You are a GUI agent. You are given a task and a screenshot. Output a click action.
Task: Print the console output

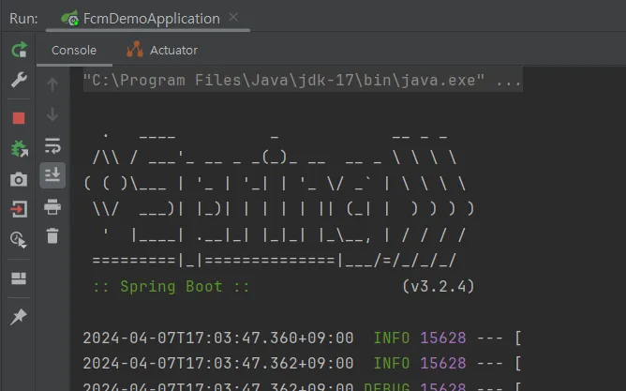52,207
